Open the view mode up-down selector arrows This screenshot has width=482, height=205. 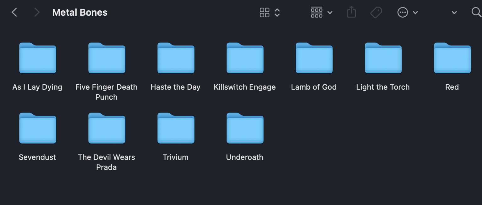coord(277,13)
